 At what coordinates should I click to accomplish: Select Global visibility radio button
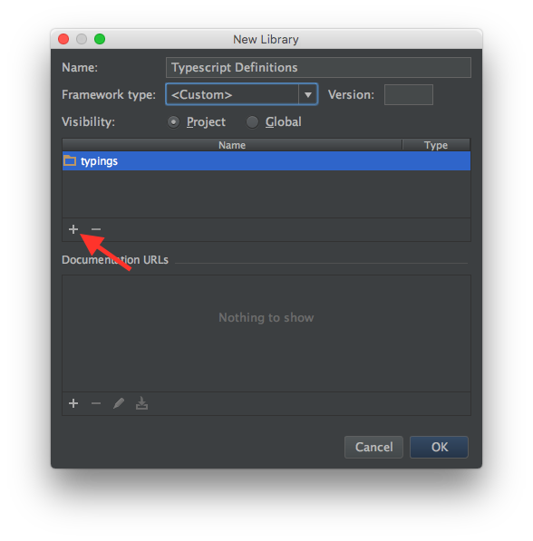pos(252,122)
